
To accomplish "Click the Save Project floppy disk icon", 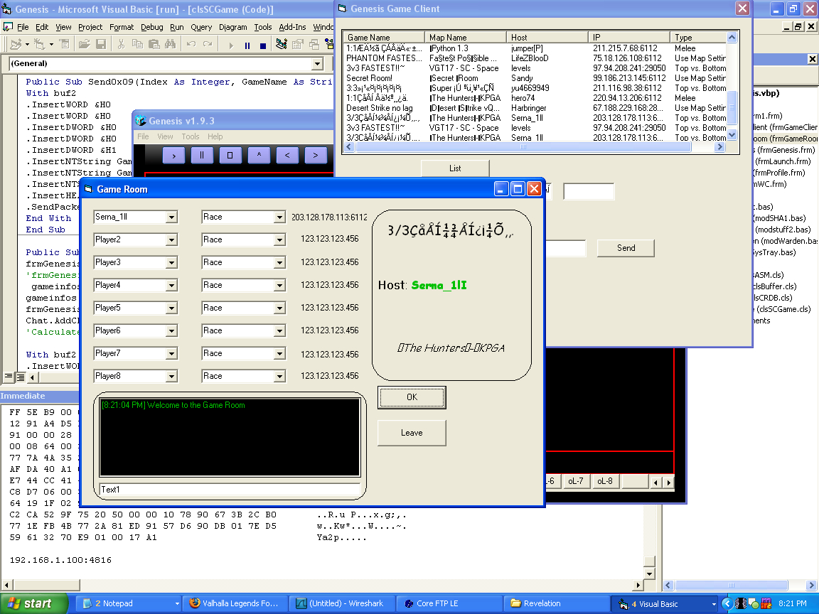I will tap(101, 45).
